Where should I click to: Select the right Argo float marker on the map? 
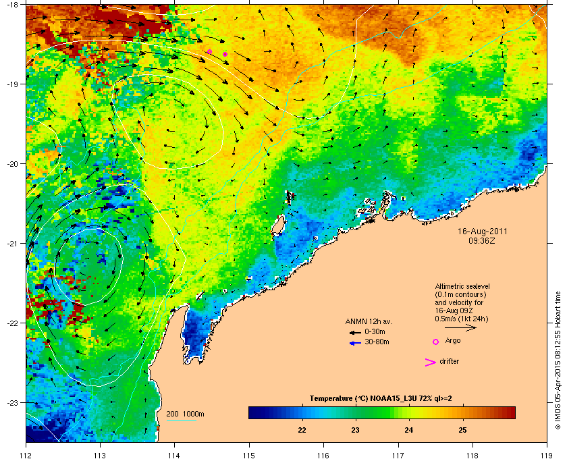click(225, 54)
